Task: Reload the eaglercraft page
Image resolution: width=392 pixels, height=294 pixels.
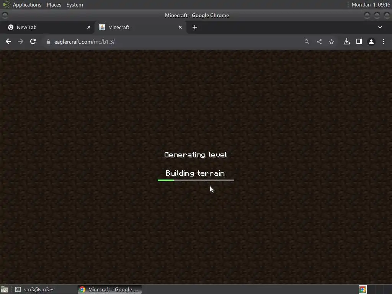Action: [x=33, y=41]
